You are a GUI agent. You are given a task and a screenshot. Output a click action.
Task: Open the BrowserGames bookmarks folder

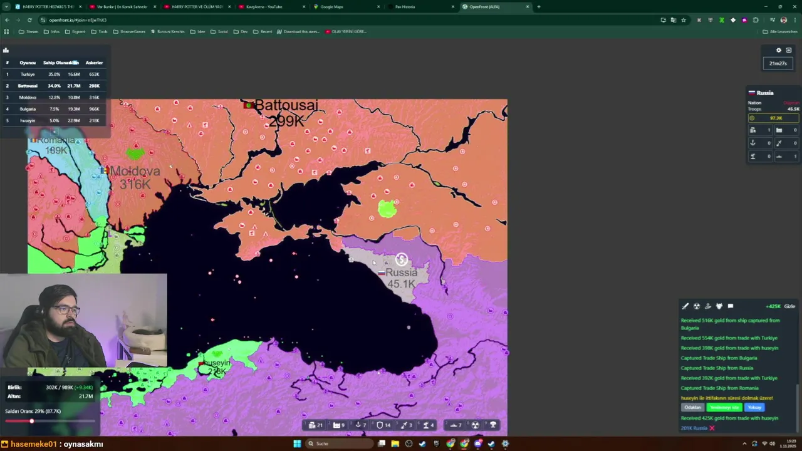pos(129,31)
